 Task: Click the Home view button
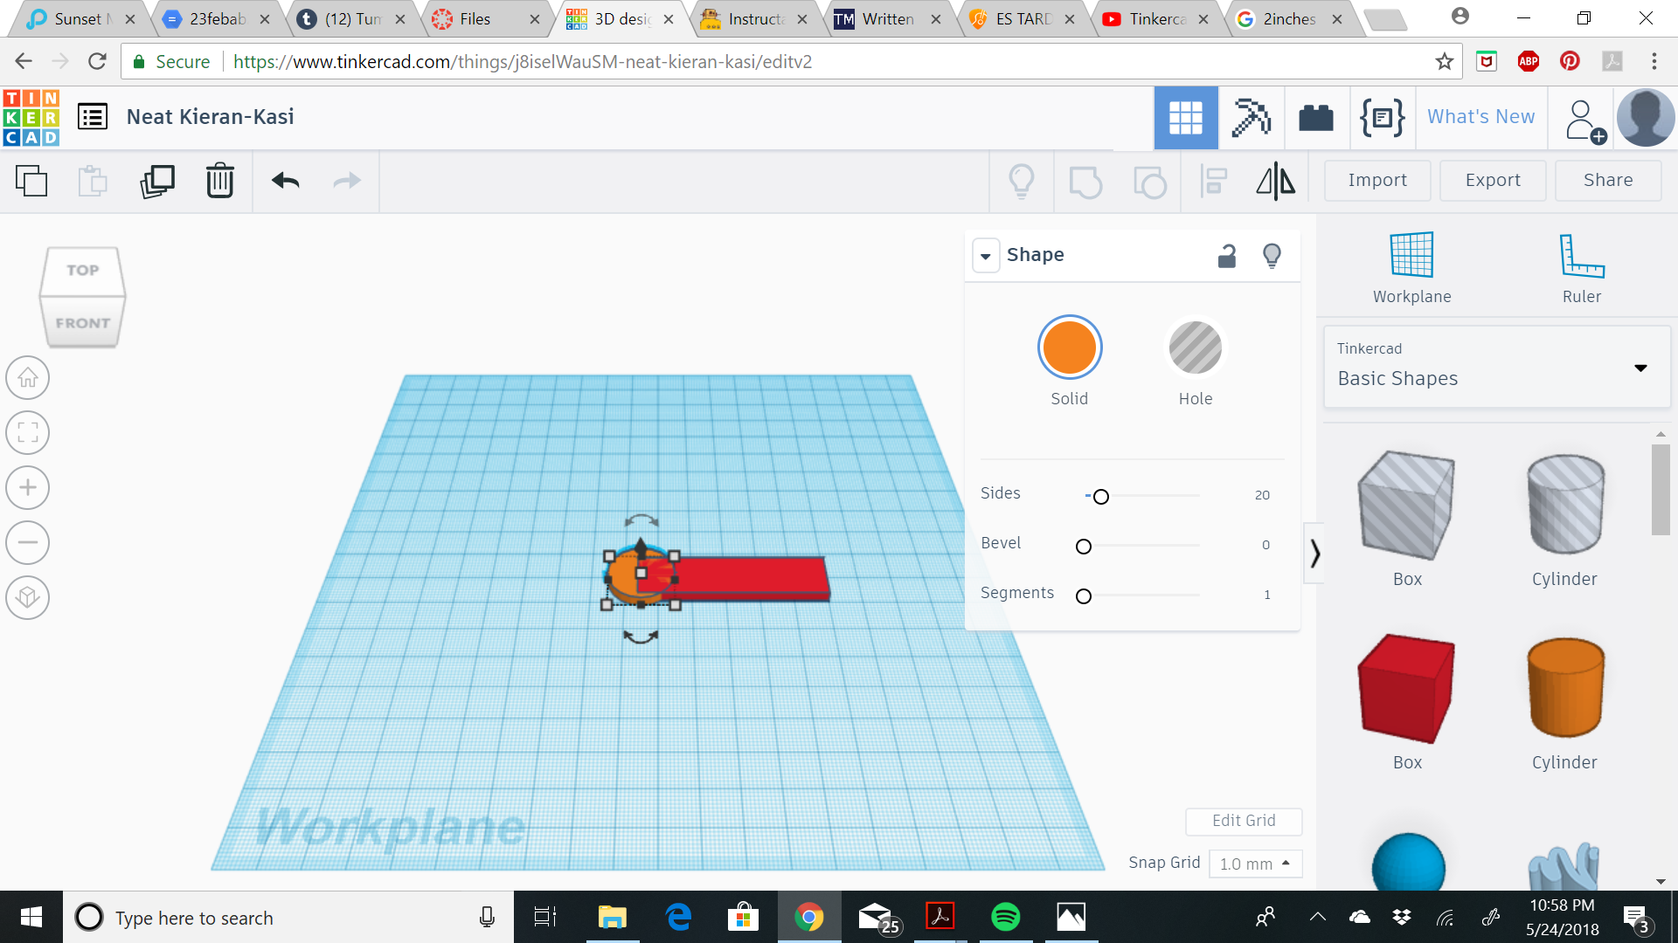pos(28,378)
